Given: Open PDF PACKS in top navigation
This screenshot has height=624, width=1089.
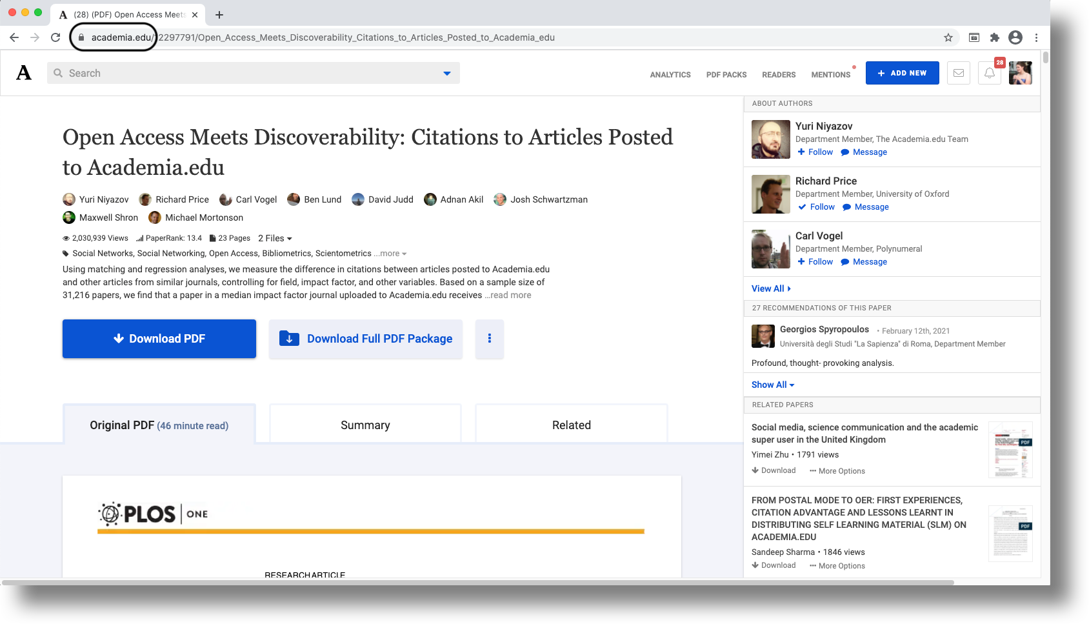Looking at the screenshot, I should pos(726,75).
